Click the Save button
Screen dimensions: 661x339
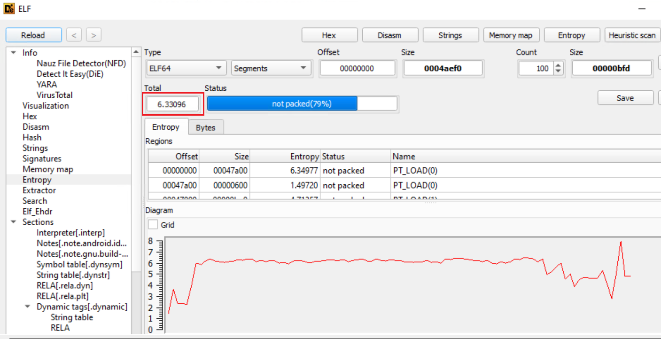pos(625,98)
